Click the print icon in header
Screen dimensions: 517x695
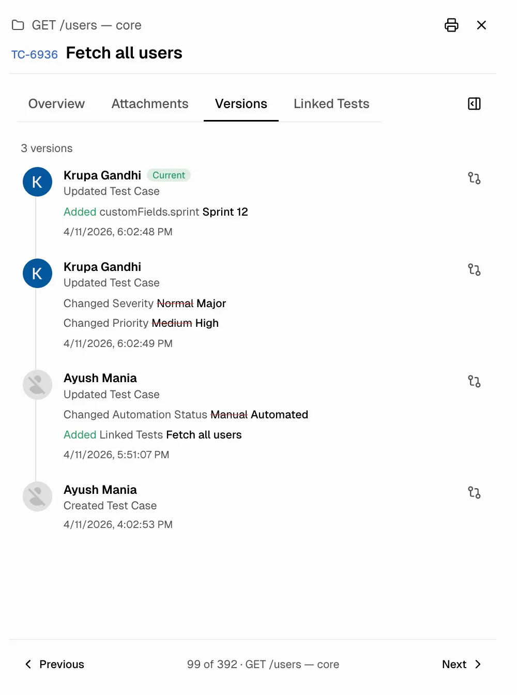pyautogui.click(x=451, y=25)
